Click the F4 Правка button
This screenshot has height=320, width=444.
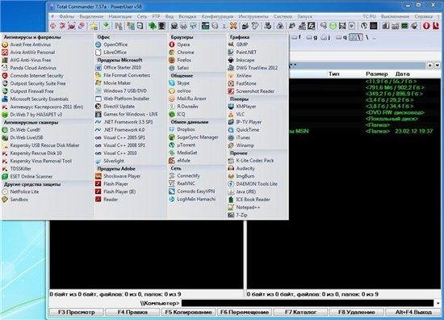pyautogui.click(x=132, y=312)
